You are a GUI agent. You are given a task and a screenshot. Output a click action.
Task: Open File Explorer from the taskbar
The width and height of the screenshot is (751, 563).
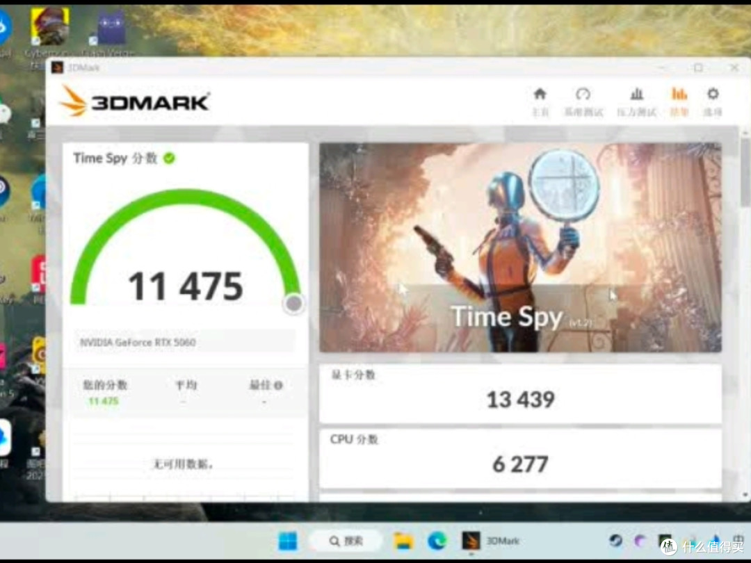pos(403,541)
